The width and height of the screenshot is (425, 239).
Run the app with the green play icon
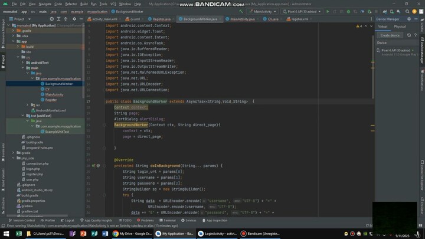328,12
